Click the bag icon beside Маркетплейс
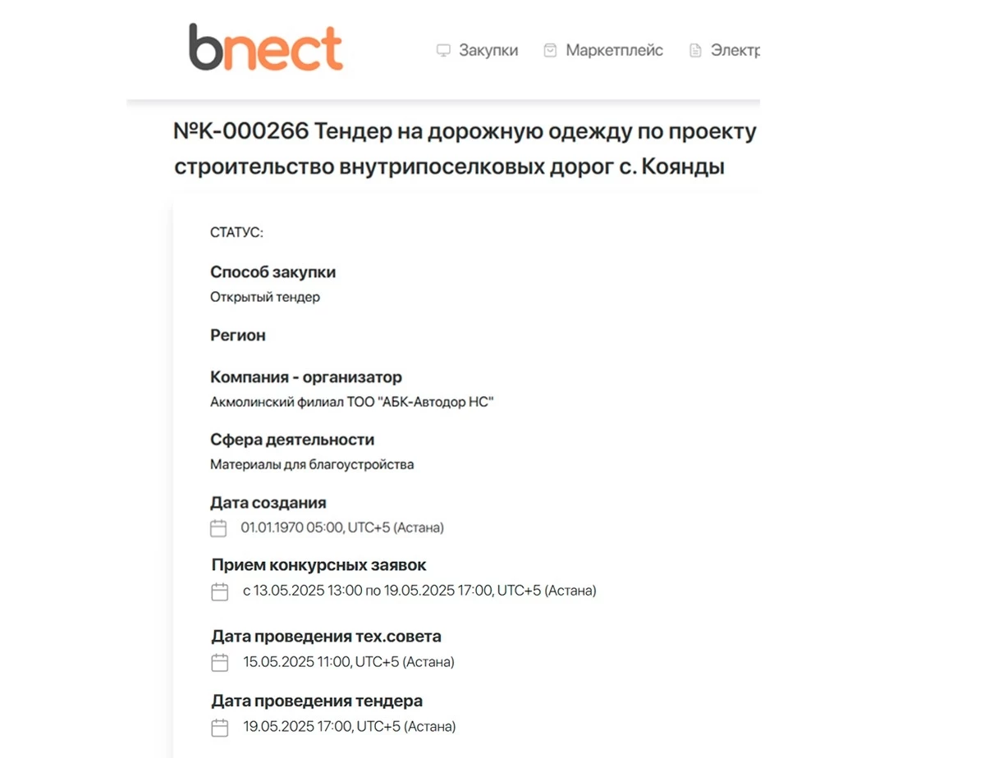 coord(550,51)
